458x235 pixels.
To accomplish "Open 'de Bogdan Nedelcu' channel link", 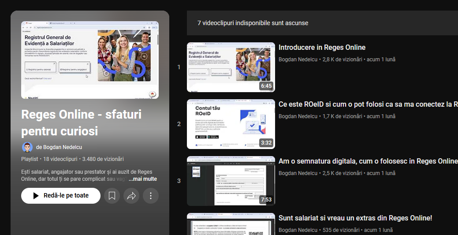I will pyautogui.click(x=59, y=147).
